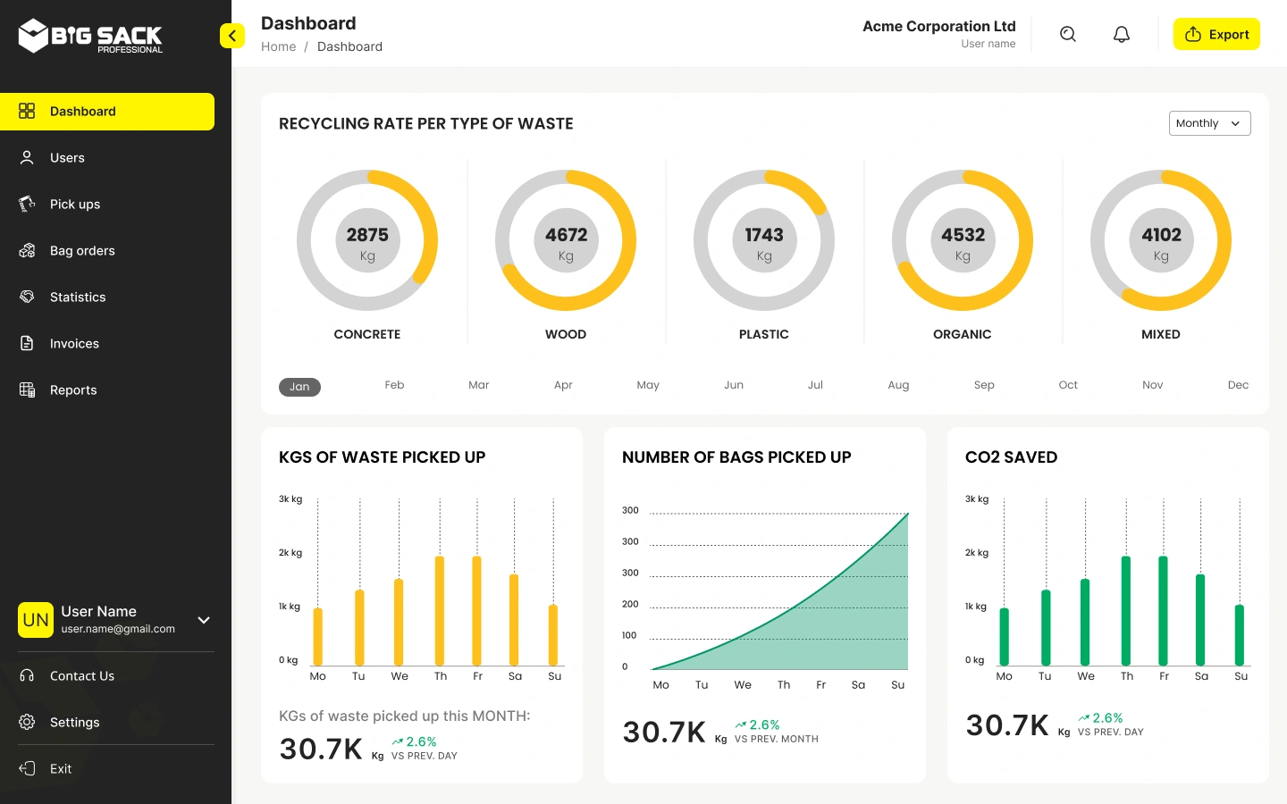Click the Home breadcrumb link
Screen dimensions: 1287x804
pos(278,46)
